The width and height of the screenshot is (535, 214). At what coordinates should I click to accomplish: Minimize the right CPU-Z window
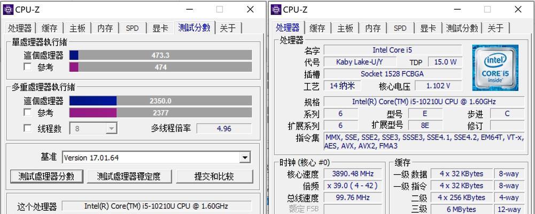pos(456,10)
